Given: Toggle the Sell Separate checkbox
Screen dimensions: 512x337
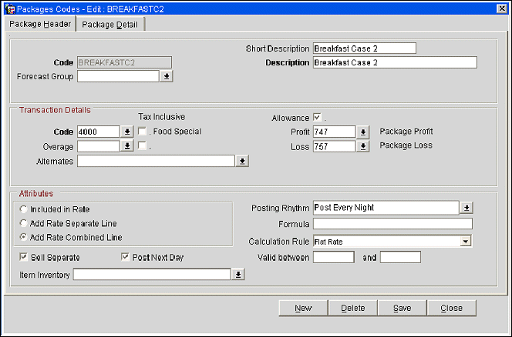Looking at the screenshot, I should point(25,257).
